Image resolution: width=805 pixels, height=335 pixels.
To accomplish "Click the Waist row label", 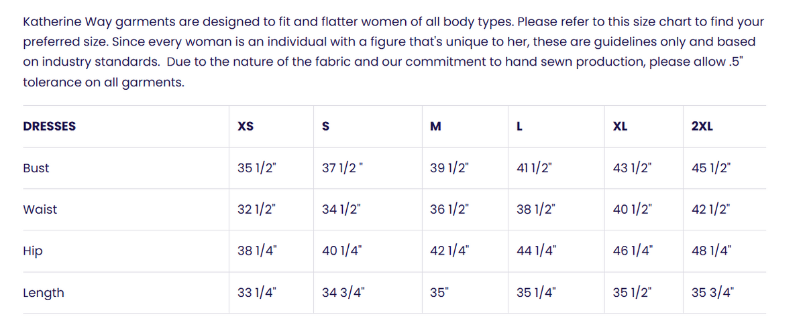I will coord(40,210).
